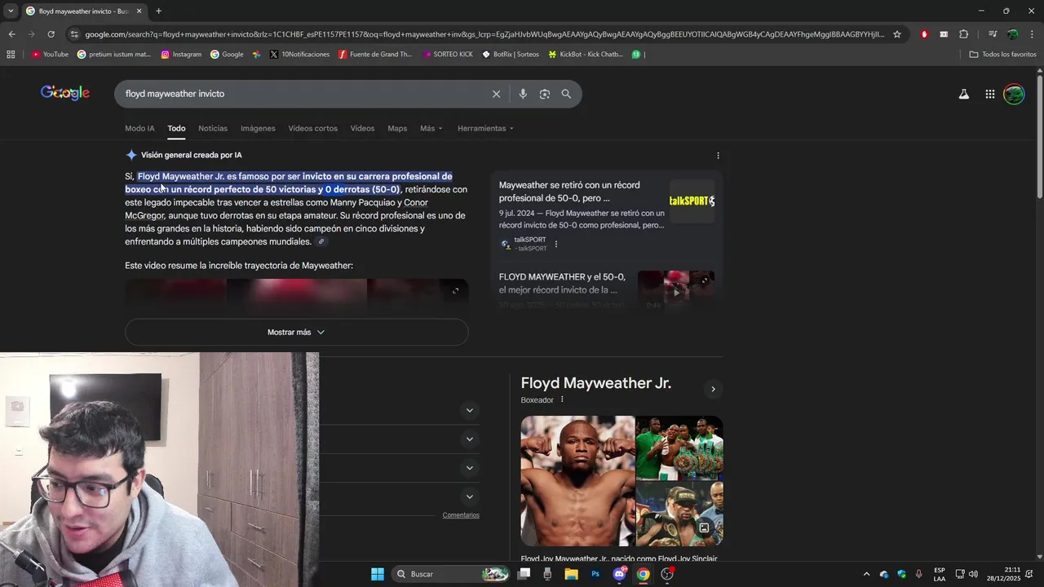
Task: Open the Instagram bookmark
Action: click(181, 55)
